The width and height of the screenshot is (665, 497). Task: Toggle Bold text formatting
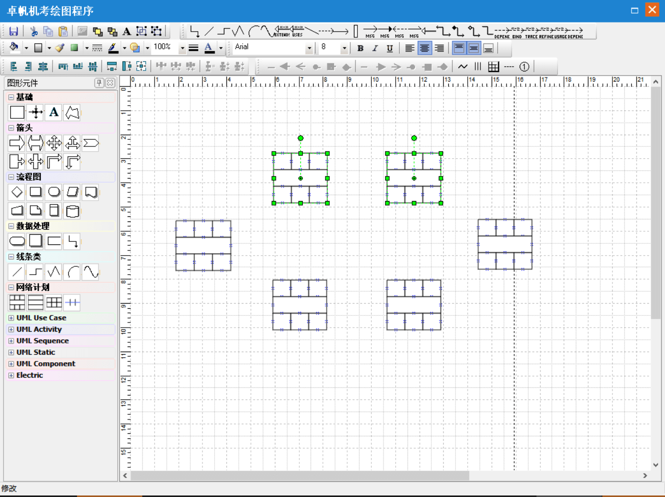[x=360, y=48]
